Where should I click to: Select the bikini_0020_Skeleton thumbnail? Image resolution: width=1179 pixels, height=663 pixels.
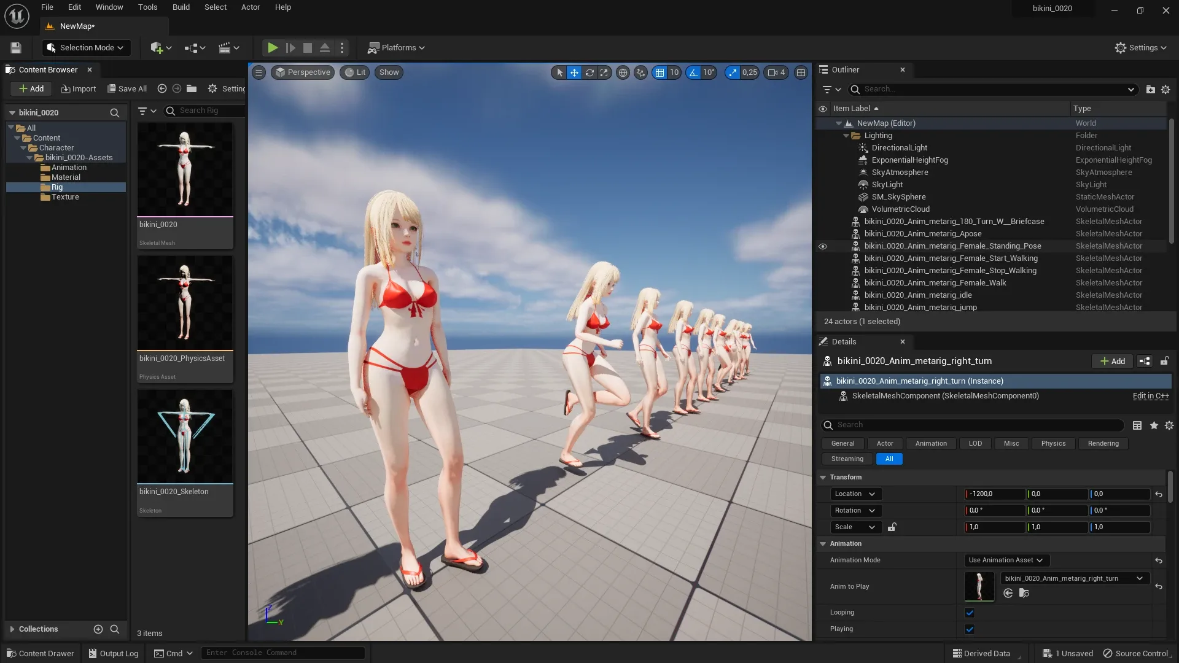point(185,436)
